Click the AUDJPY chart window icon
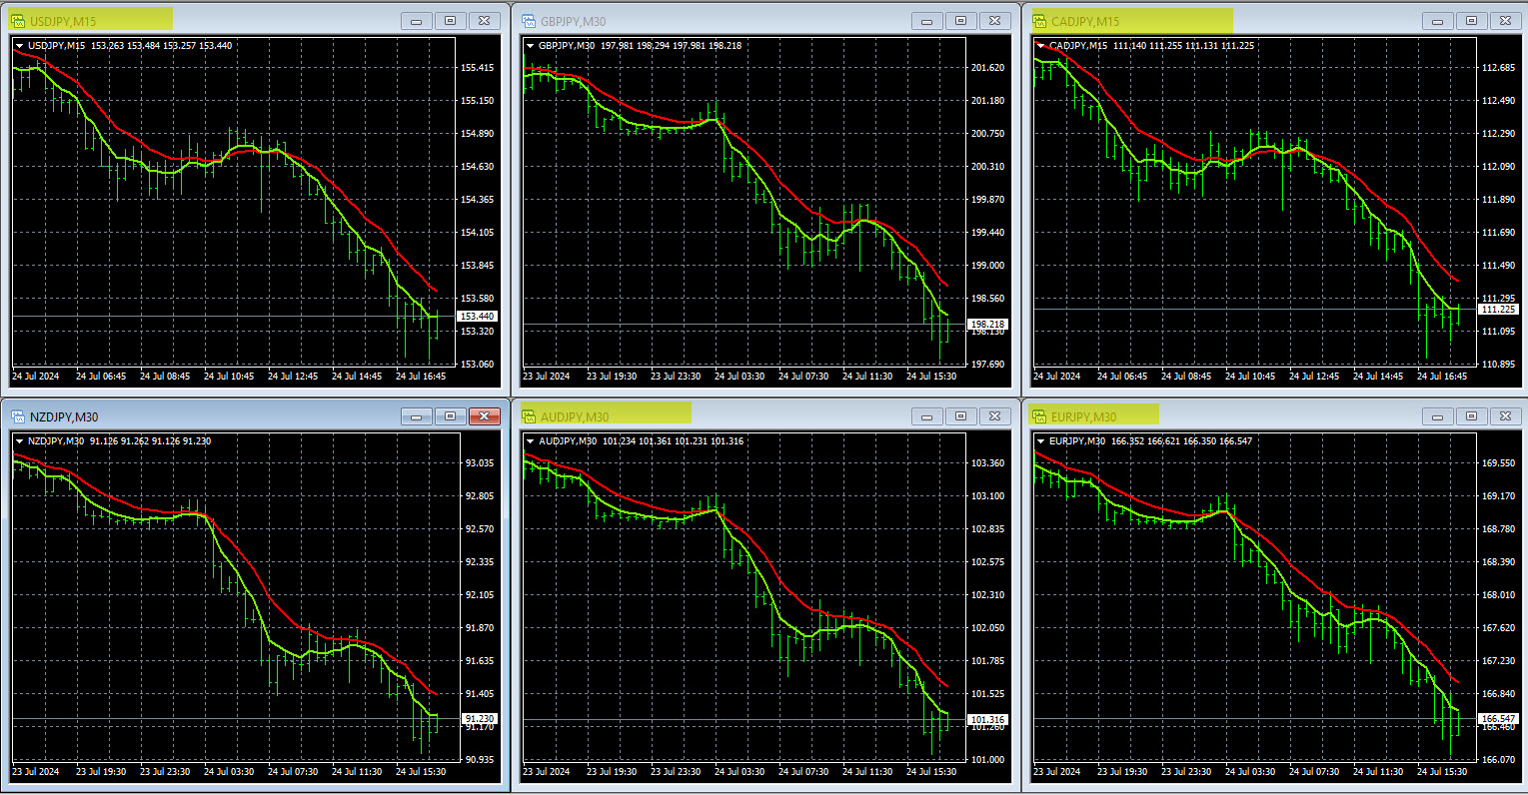 coord(528,416)
